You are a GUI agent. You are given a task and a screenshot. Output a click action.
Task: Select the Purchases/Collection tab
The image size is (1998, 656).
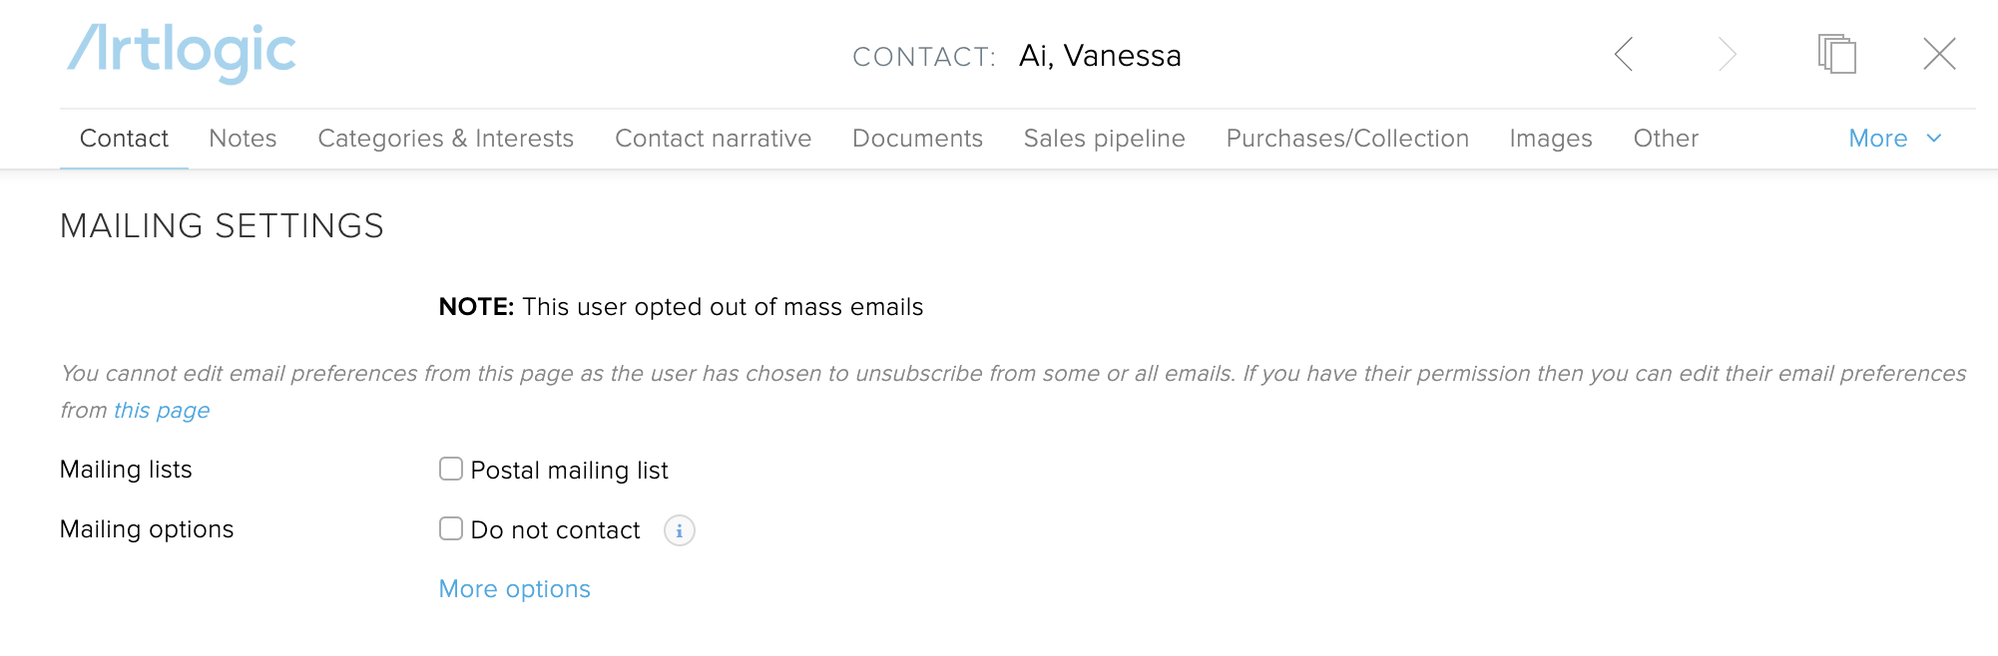(1347, 139)
